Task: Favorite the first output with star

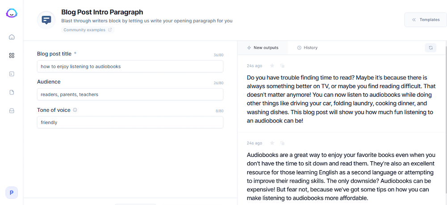Action: (x=272, y=66)
